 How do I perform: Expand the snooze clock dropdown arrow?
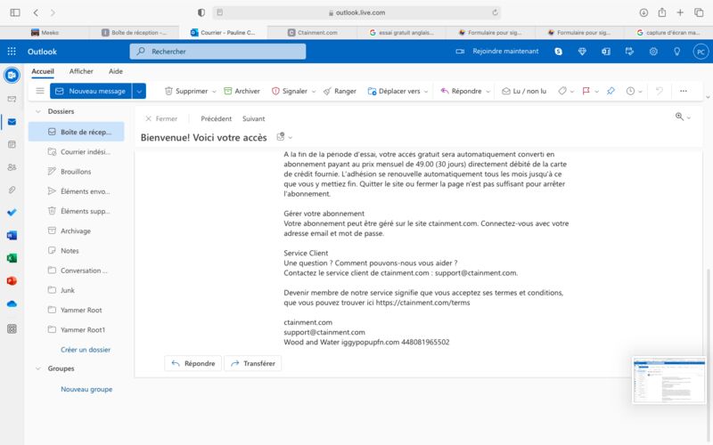click(x=640, y=92)
